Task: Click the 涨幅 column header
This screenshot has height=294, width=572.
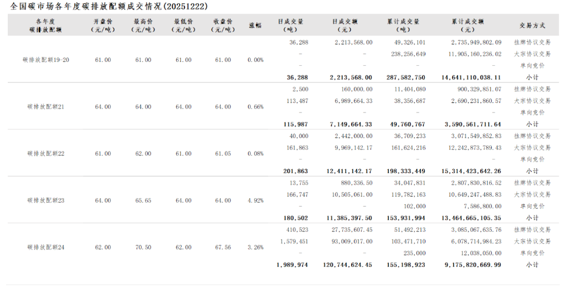Action: point(255,26)
